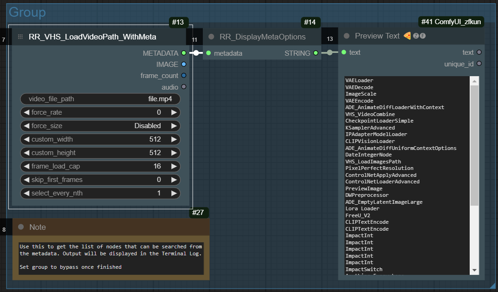The height and width of the screenshot is (292, 498).
Task: Click the scroll down arrow in the Preview Text list
Action: [474, 270]
